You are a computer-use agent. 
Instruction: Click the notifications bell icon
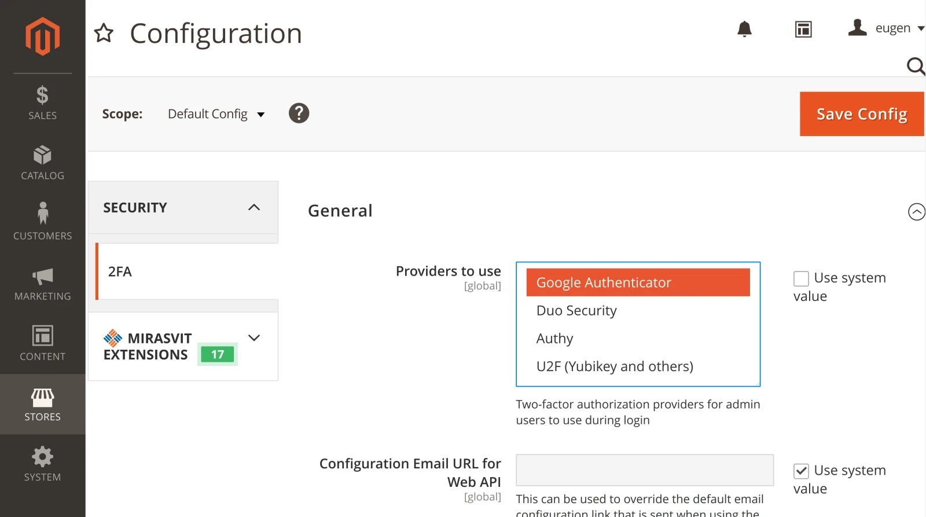click(744, 29)
